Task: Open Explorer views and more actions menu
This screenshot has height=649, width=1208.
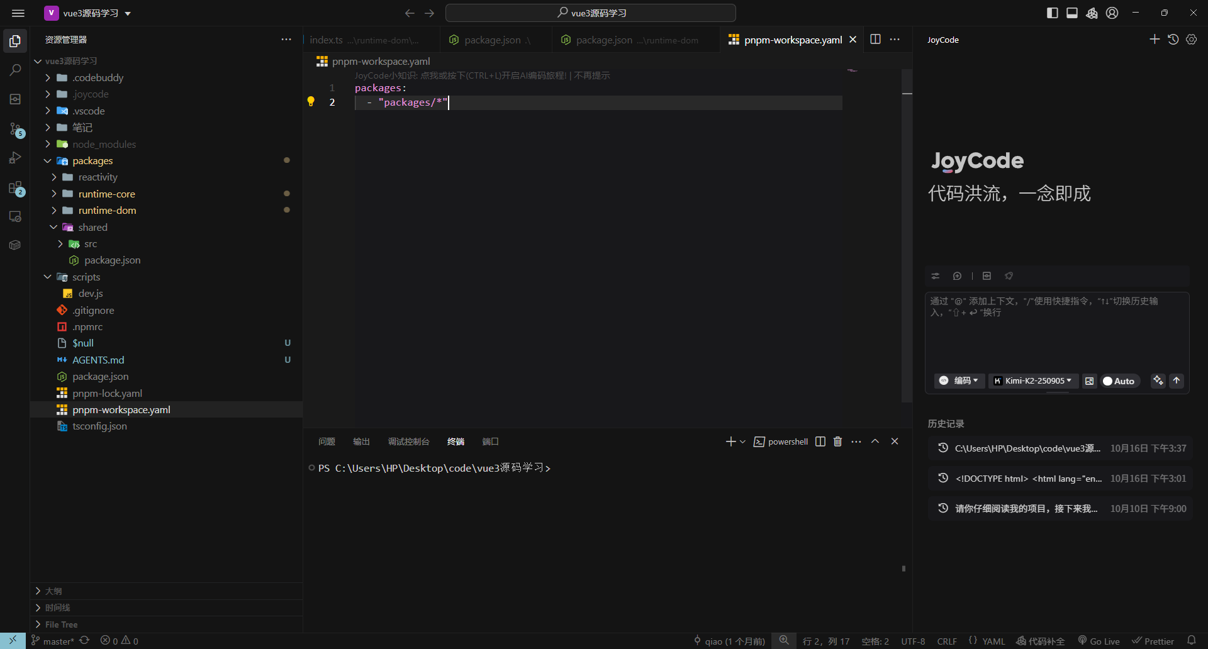Action: coord(286,39)
